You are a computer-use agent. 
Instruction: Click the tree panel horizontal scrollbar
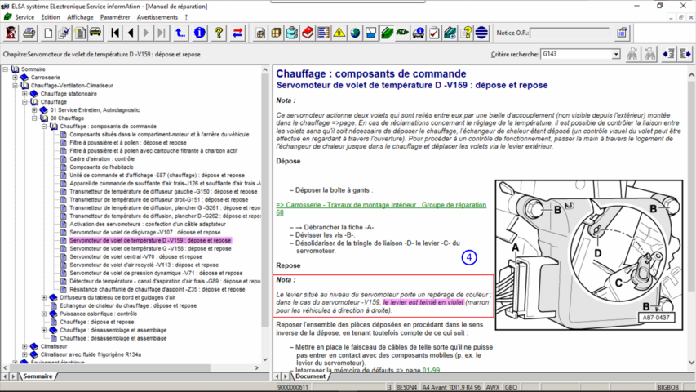[x=131, y=368]
